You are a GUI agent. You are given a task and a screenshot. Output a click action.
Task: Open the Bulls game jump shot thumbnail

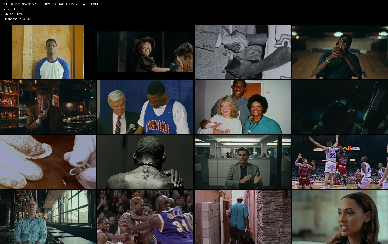340,162
